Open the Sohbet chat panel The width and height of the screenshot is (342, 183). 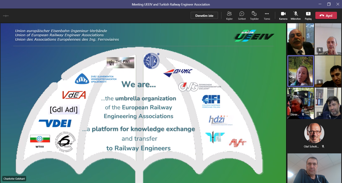coord(242,15)
